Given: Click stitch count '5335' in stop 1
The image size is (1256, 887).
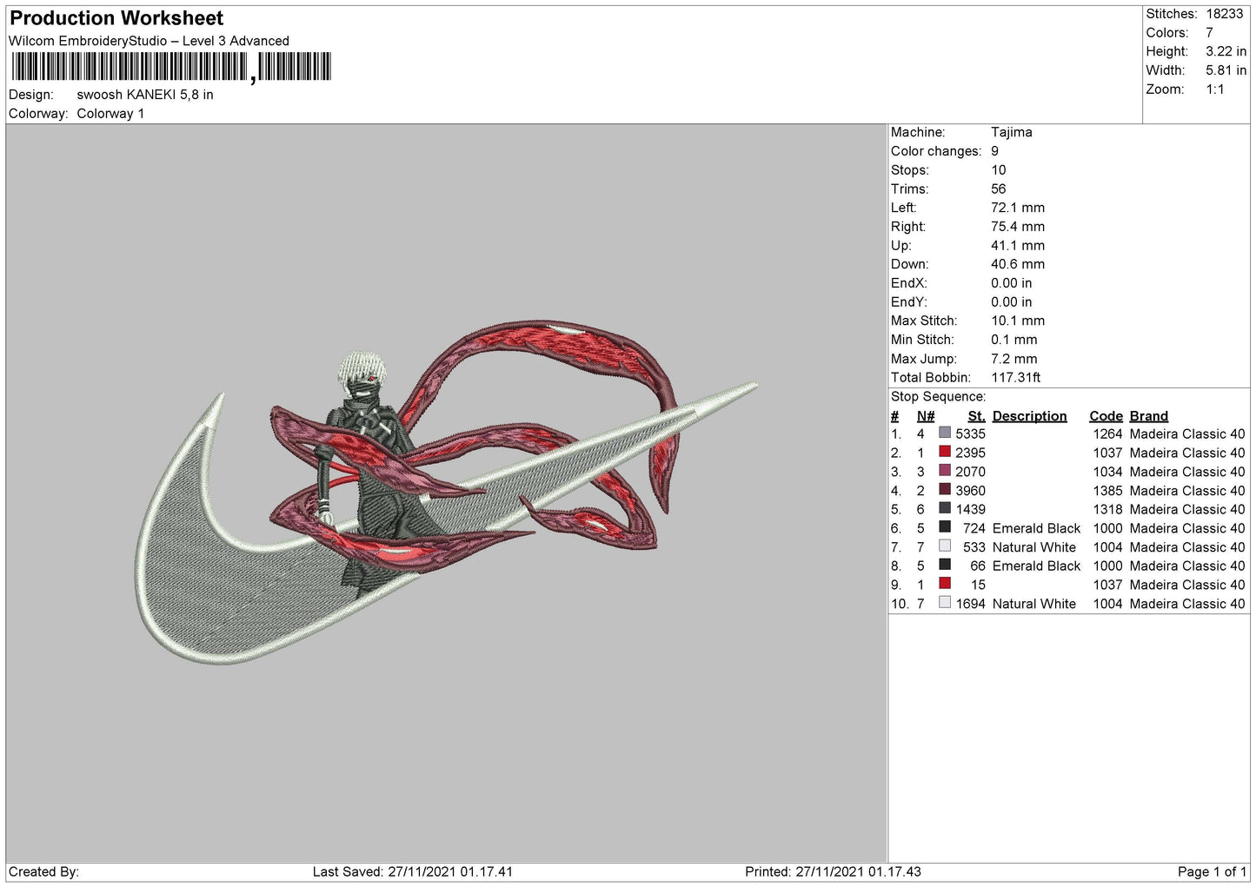Looking at the screenshot, I should pos(970,434).
